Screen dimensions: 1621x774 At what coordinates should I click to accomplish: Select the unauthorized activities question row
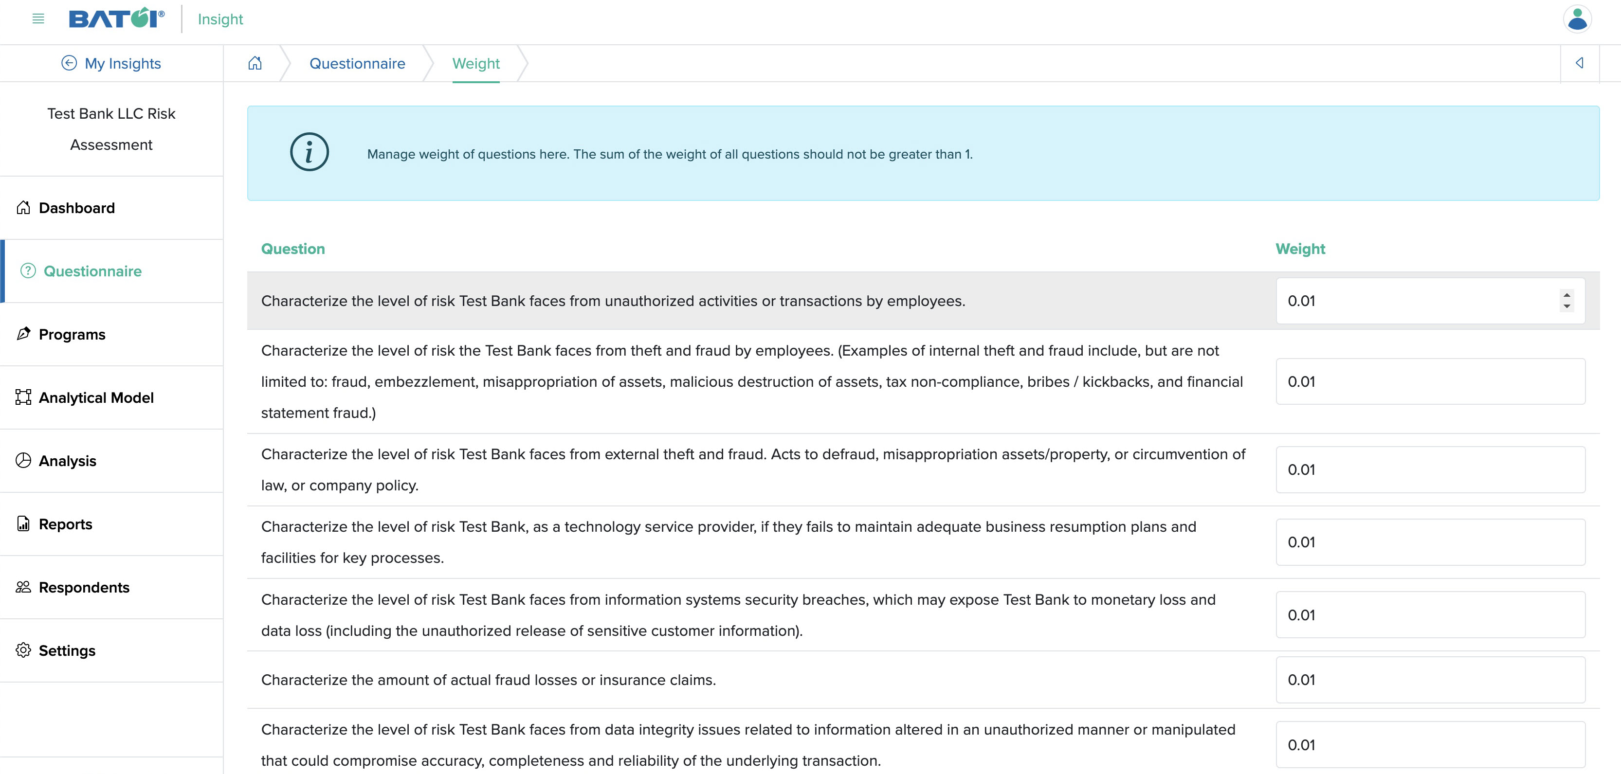[x=923, y=301]
